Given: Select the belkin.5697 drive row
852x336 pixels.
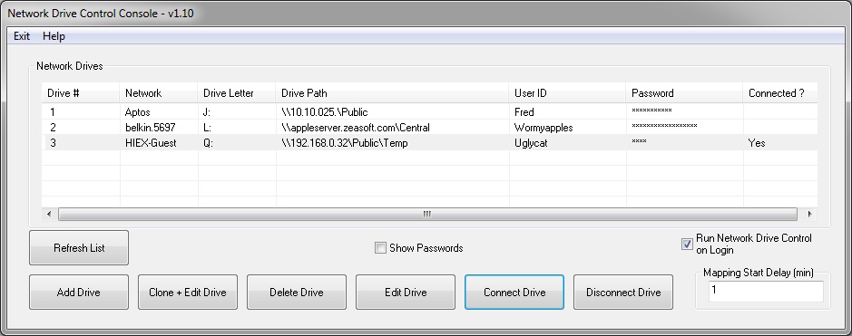Looking at the screenshot, I should (429, 128).
